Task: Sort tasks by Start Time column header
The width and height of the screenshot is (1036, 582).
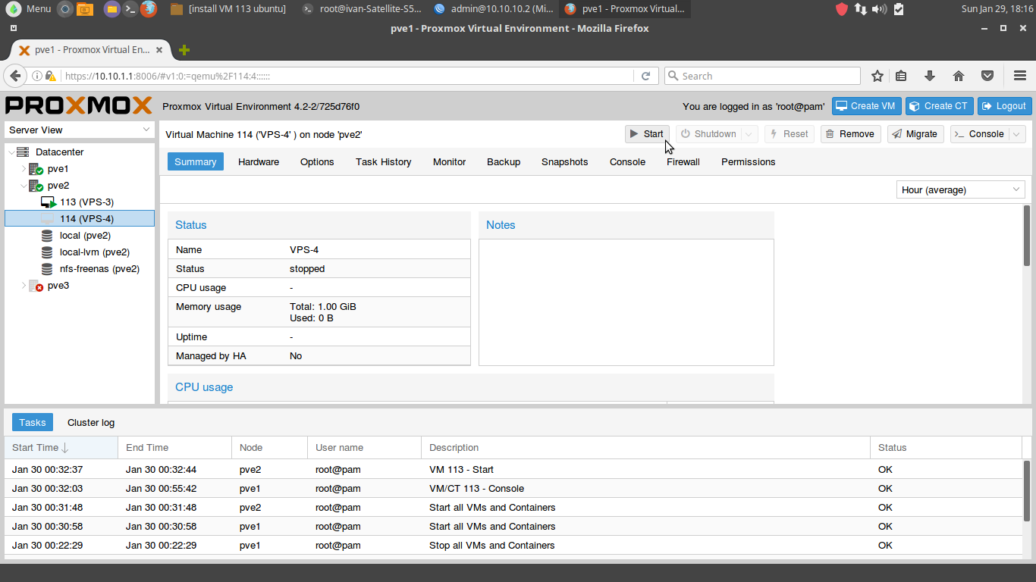Action: [x=61, y=448]
